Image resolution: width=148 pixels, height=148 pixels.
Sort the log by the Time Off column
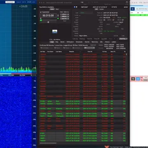[90, 52]
